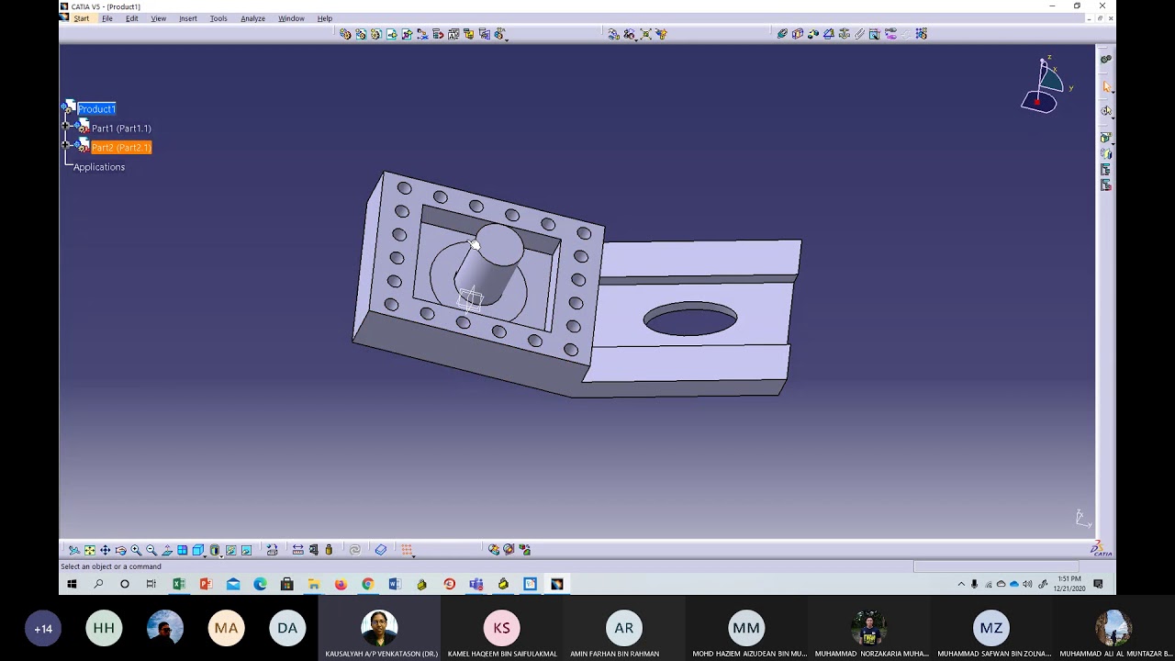Click the Shading view mode icon
The width and height of the screenshot is (1175, 661).
pyautogui.click(x=214, y=550)
